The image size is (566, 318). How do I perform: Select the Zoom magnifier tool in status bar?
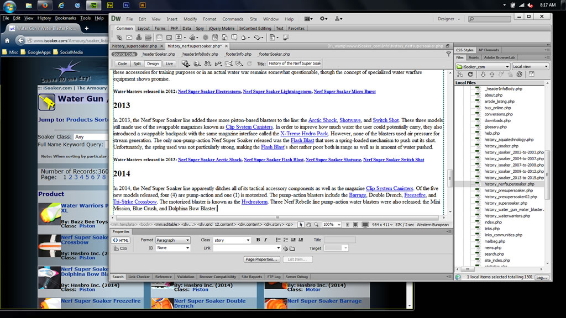(x=317, y=225)
